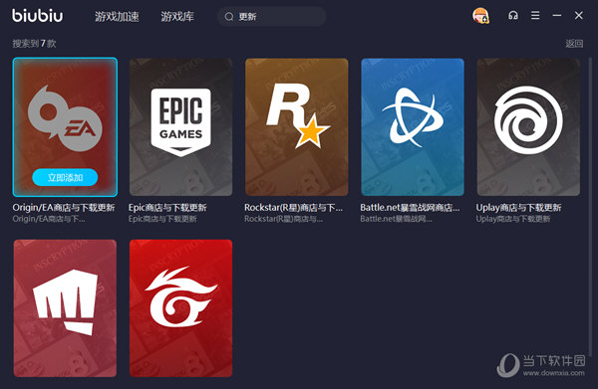
Task: Click the title Epic商店与下载更新
Action: click(x=167, y=208)
